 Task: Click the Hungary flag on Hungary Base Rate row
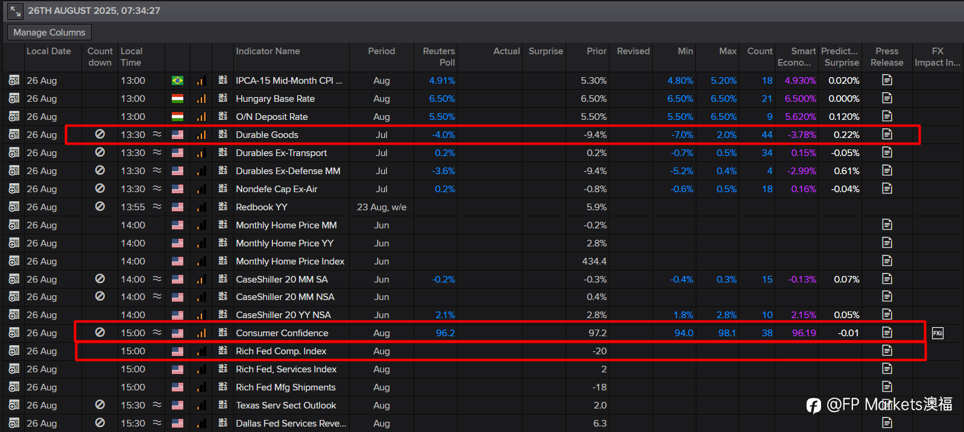point(177,98)
